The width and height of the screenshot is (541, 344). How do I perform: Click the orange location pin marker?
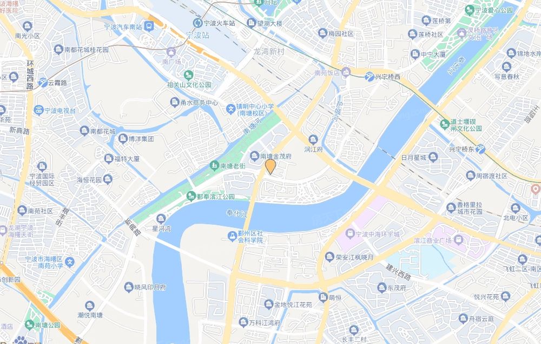tap(270, 166)
